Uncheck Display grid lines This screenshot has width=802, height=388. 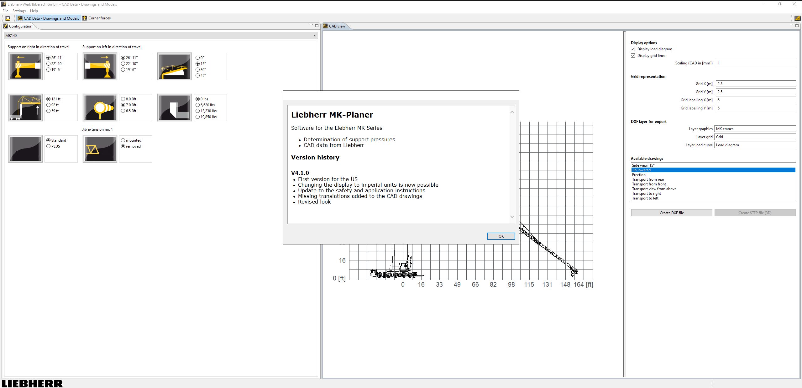[633, 55]
